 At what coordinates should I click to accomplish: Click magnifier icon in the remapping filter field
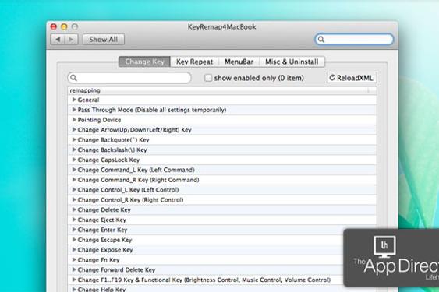click(73, 78)
